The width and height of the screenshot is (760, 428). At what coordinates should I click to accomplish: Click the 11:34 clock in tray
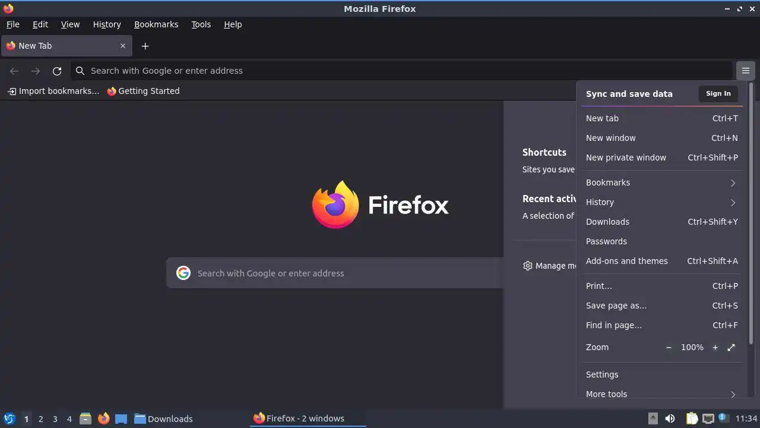tap(746, 418)
